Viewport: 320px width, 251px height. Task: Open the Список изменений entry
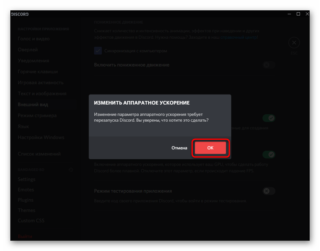tap(39, 154)
